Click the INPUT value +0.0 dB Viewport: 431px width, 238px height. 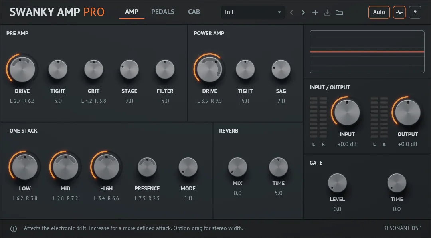(347, 144)
